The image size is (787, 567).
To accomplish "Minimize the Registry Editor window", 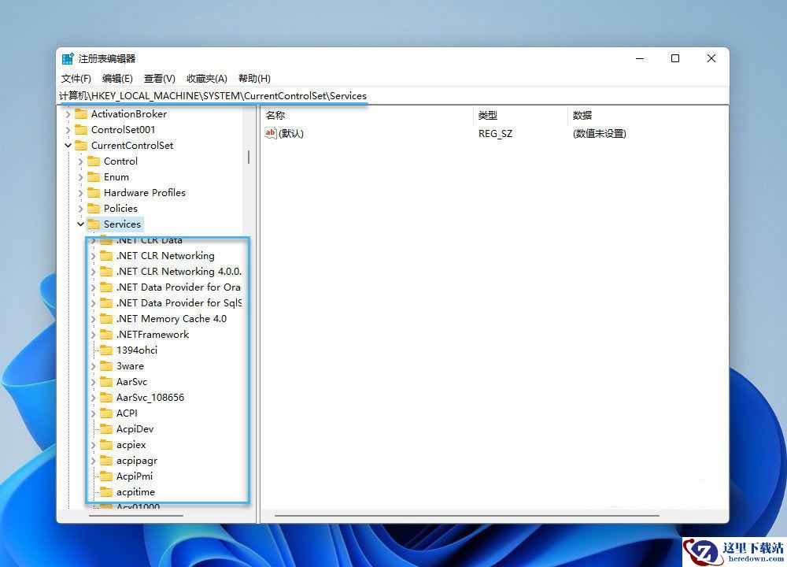I will click(x=640, y=59).
